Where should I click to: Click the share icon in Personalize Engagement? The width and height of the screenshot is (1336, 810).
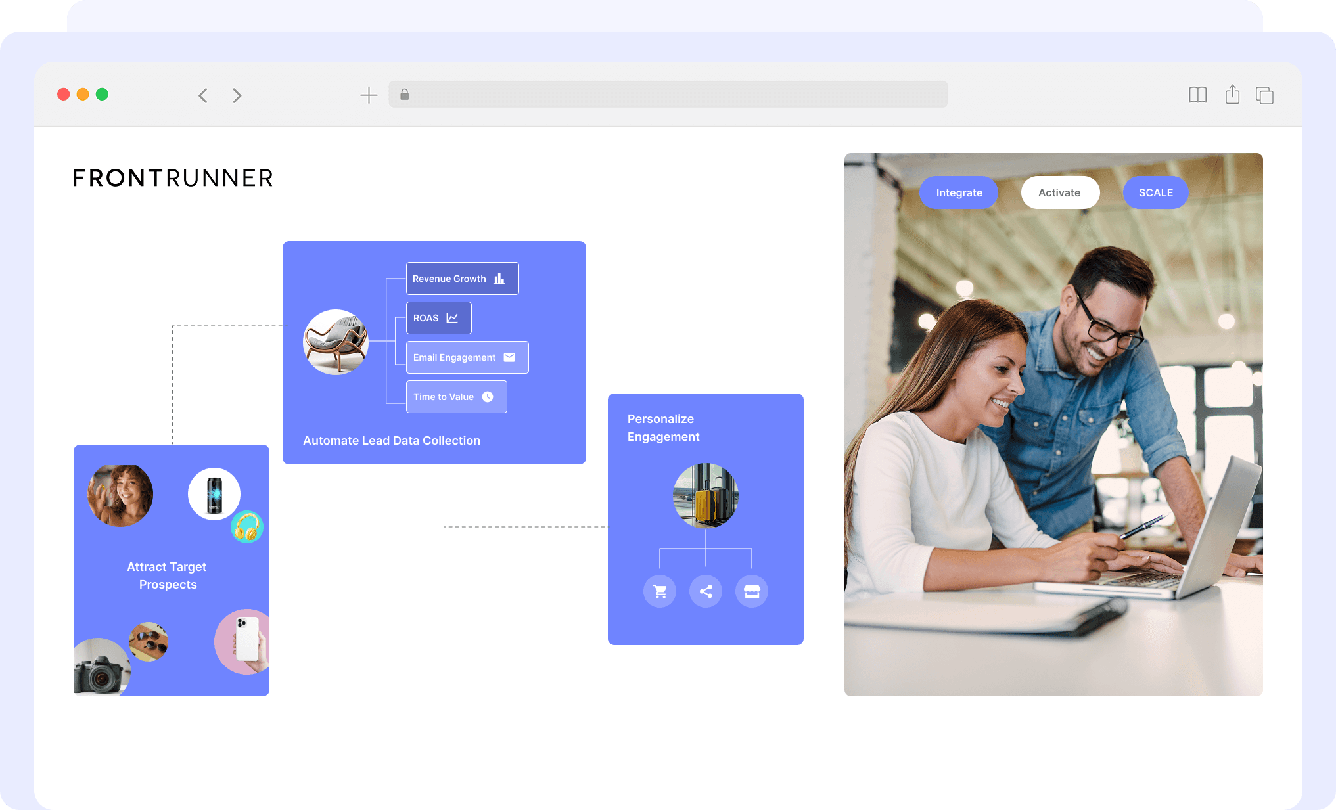coord(706,591)
